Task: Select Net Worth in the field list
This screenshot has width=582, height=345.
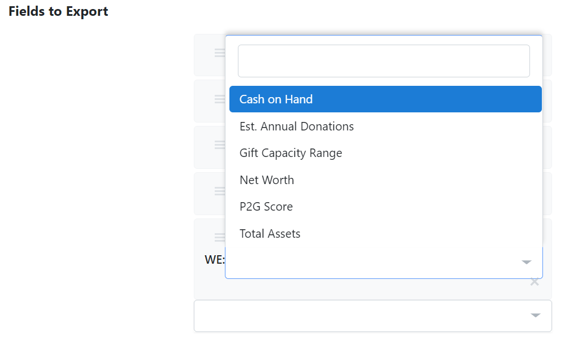Action: [x=267, y=180]
